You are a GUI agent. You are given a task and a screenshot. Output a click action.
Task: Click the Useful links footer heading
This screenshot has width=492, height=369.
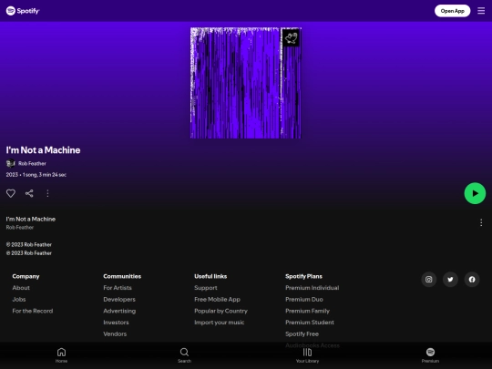click(210, 276)
